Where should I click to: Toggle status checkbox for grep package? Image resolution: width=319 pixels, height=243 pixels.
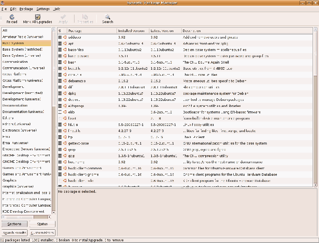tap(60, 149)
